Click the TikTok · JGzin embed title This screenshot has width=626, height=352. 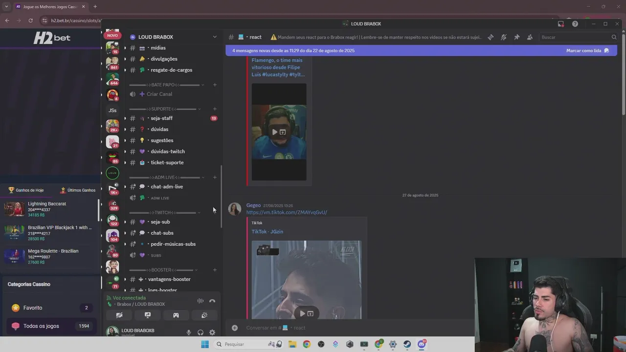(267, 232)
